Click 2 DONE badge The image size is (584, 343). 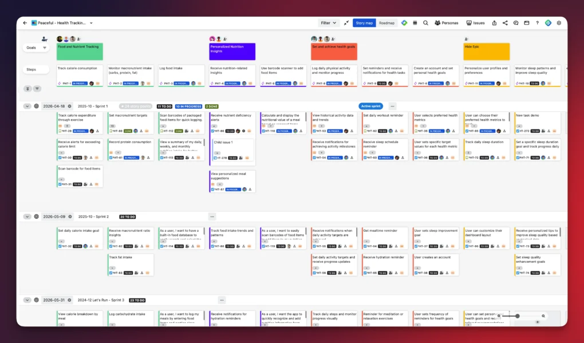(x=211, y=106)
